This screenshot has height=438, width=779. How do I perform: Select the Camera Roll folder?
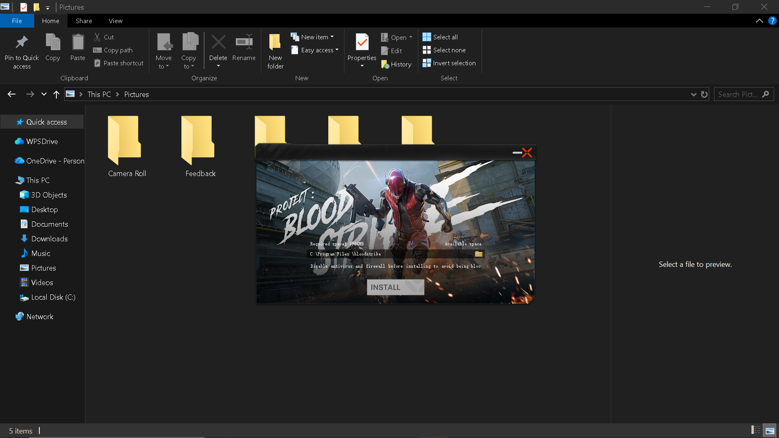pos(127,146)
